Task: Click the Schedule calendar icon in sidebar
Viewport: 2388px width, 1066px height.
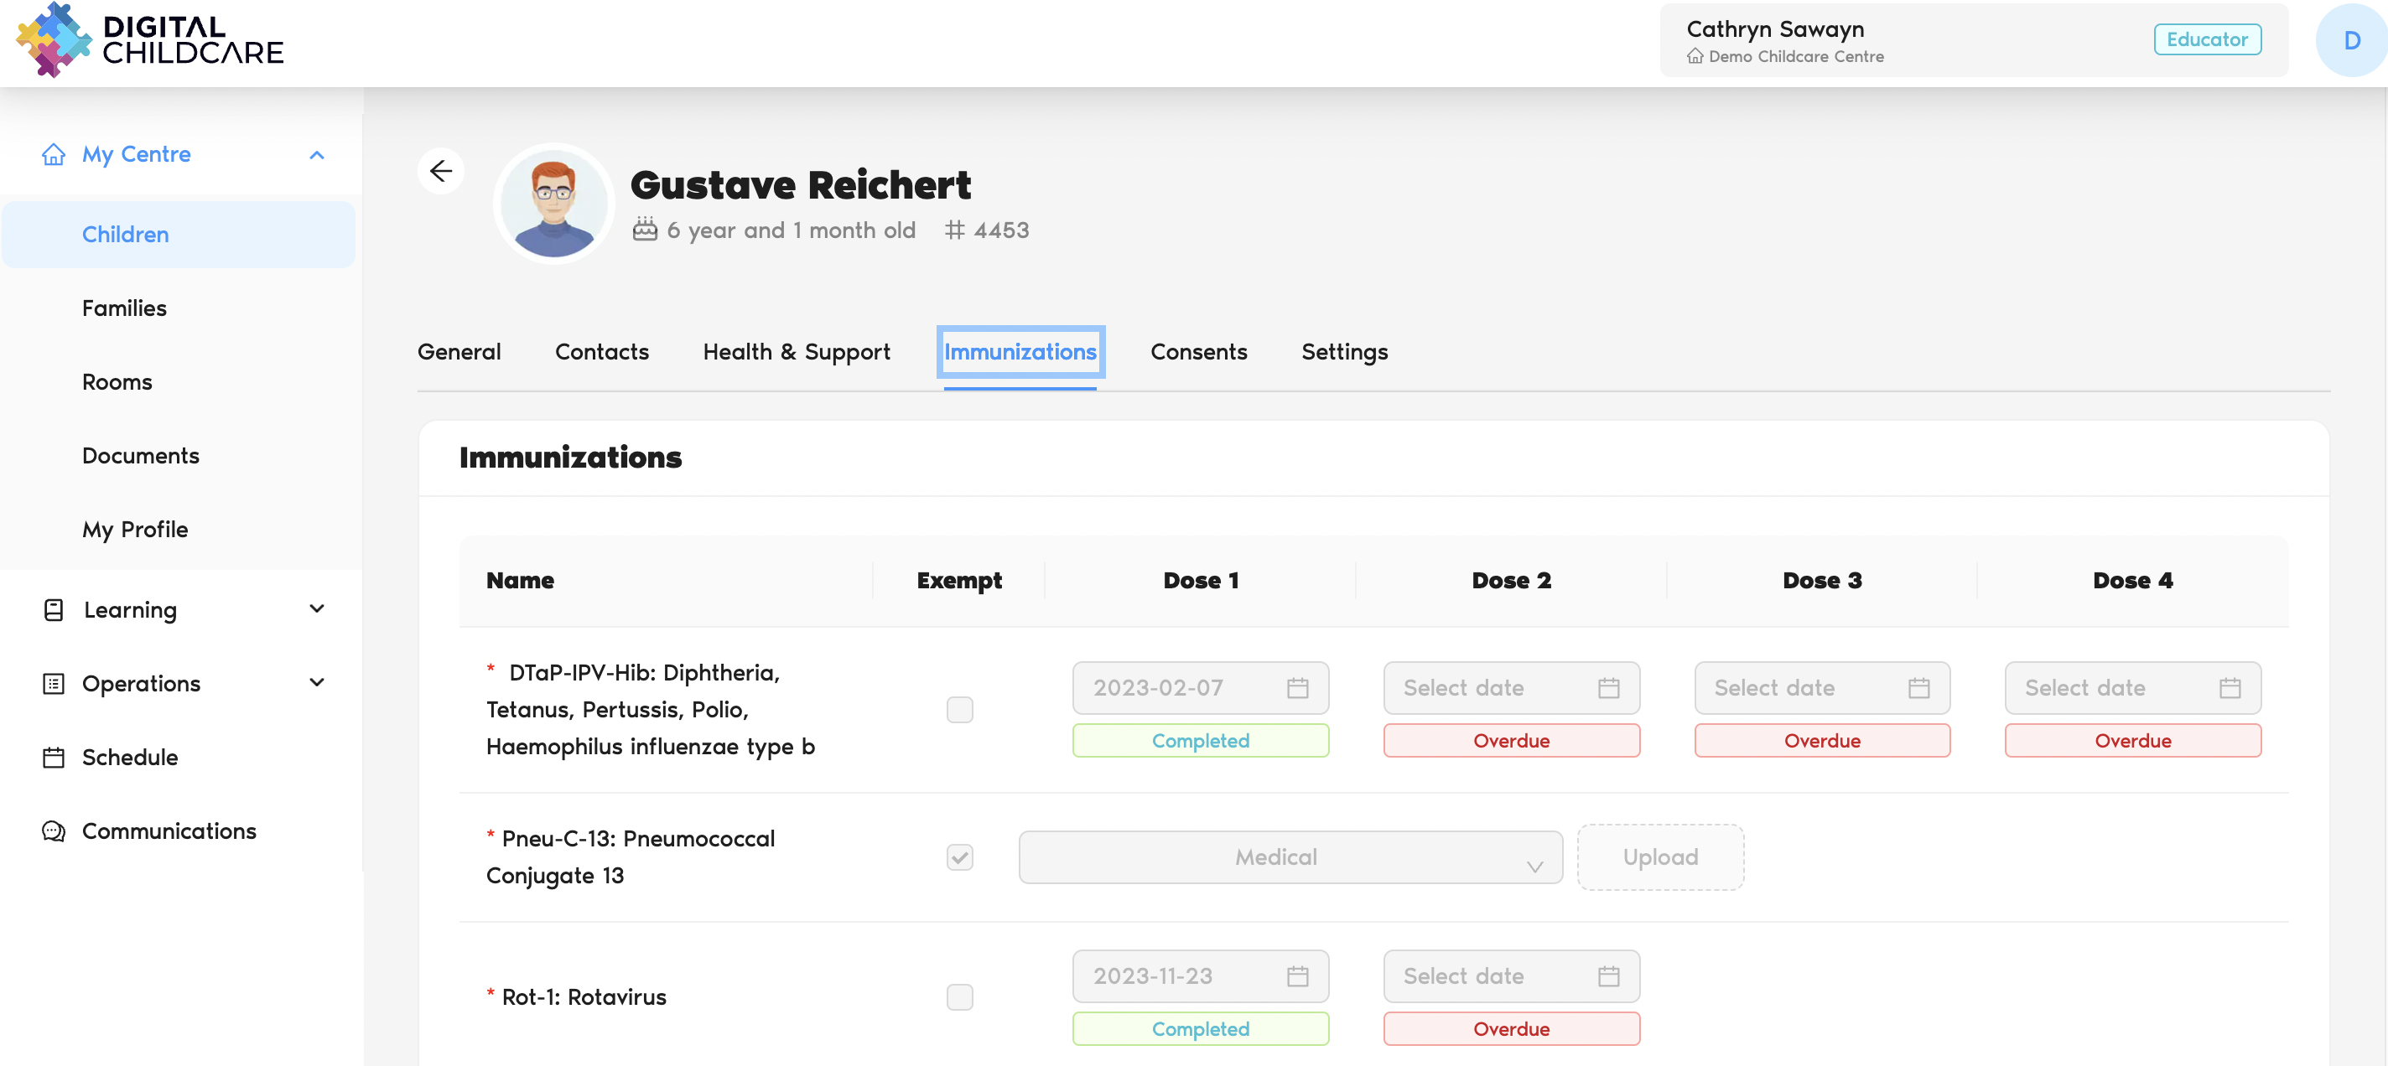Action: 54,757
